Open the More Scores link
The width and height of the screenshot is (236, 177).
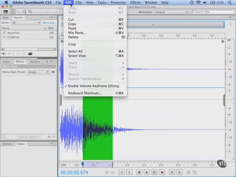(49, 23)
